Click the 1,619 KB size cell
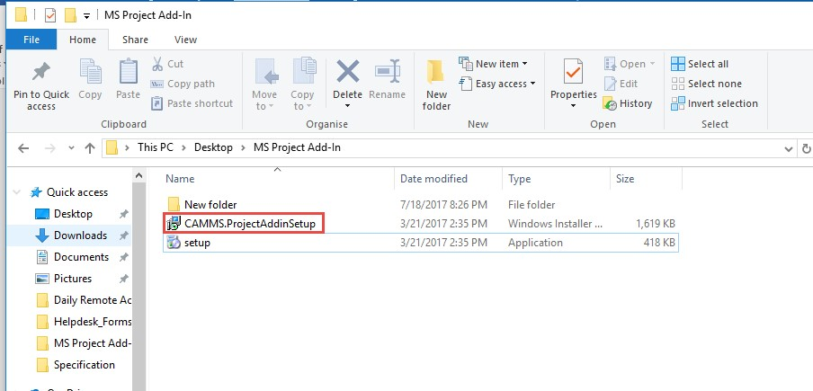The image size is (813, 391). pos(656,224)
